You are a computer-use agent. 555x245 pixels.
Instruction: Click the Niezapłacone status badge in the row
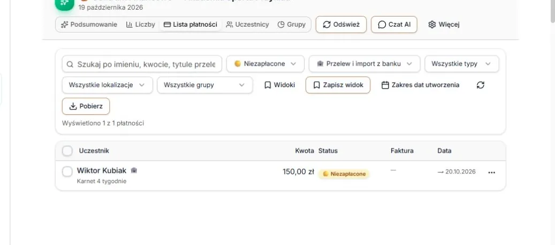pyautogui.click(x=344, y=174)
